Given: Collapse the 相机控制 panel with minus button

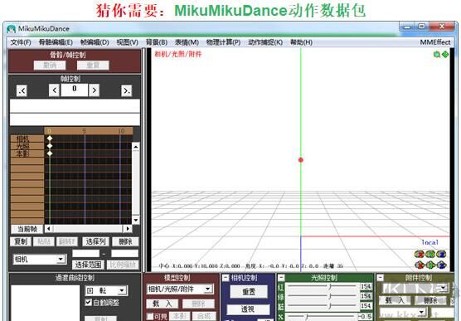Looking at the screenshot, I should coord(226,278).
